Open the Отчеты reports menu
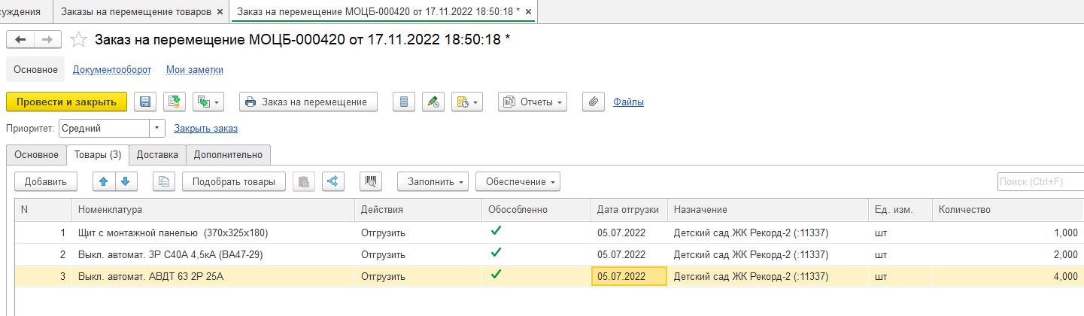This screenshot has width=1084, height=316. [x=532, y=102]
